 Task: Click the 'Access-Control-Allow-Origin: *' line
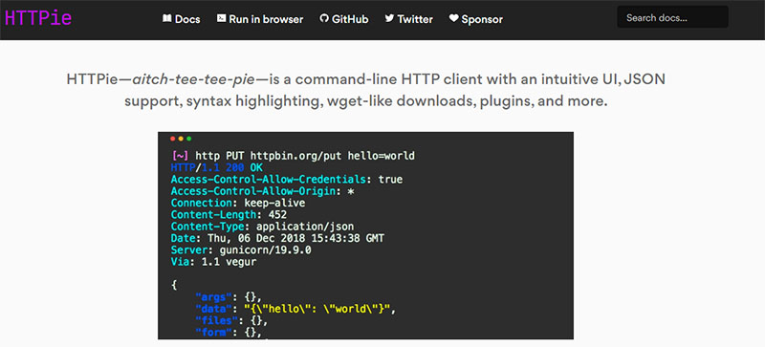[x=262, y=191]
